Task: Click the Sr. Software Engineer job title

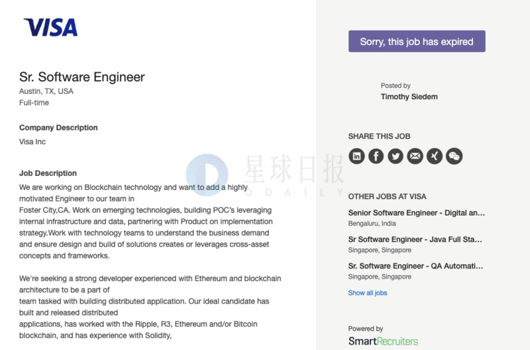Action: tap(82, 77)
